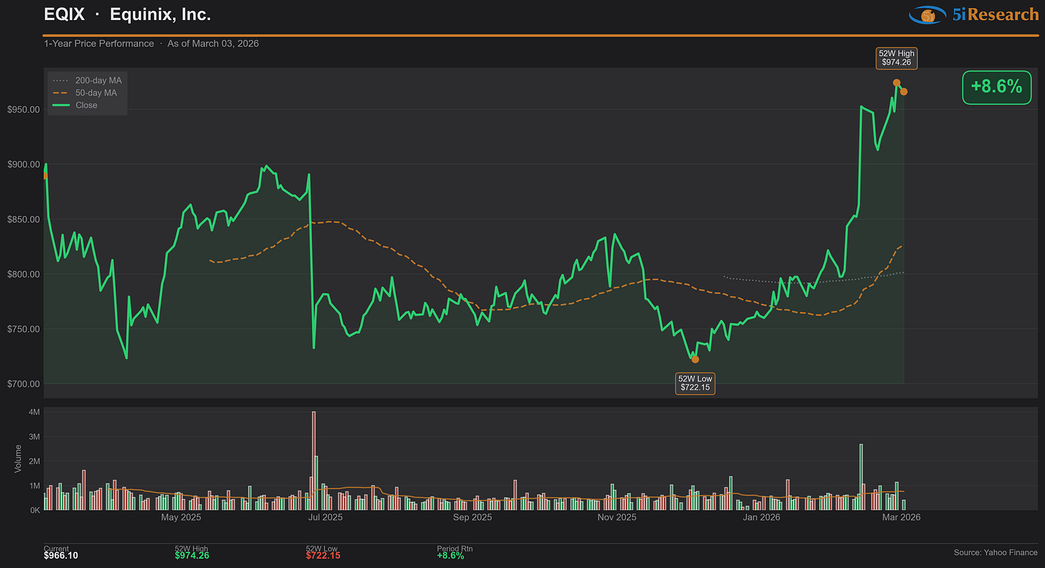Click the May 2025 x-axis label

[x=181, y=517]
